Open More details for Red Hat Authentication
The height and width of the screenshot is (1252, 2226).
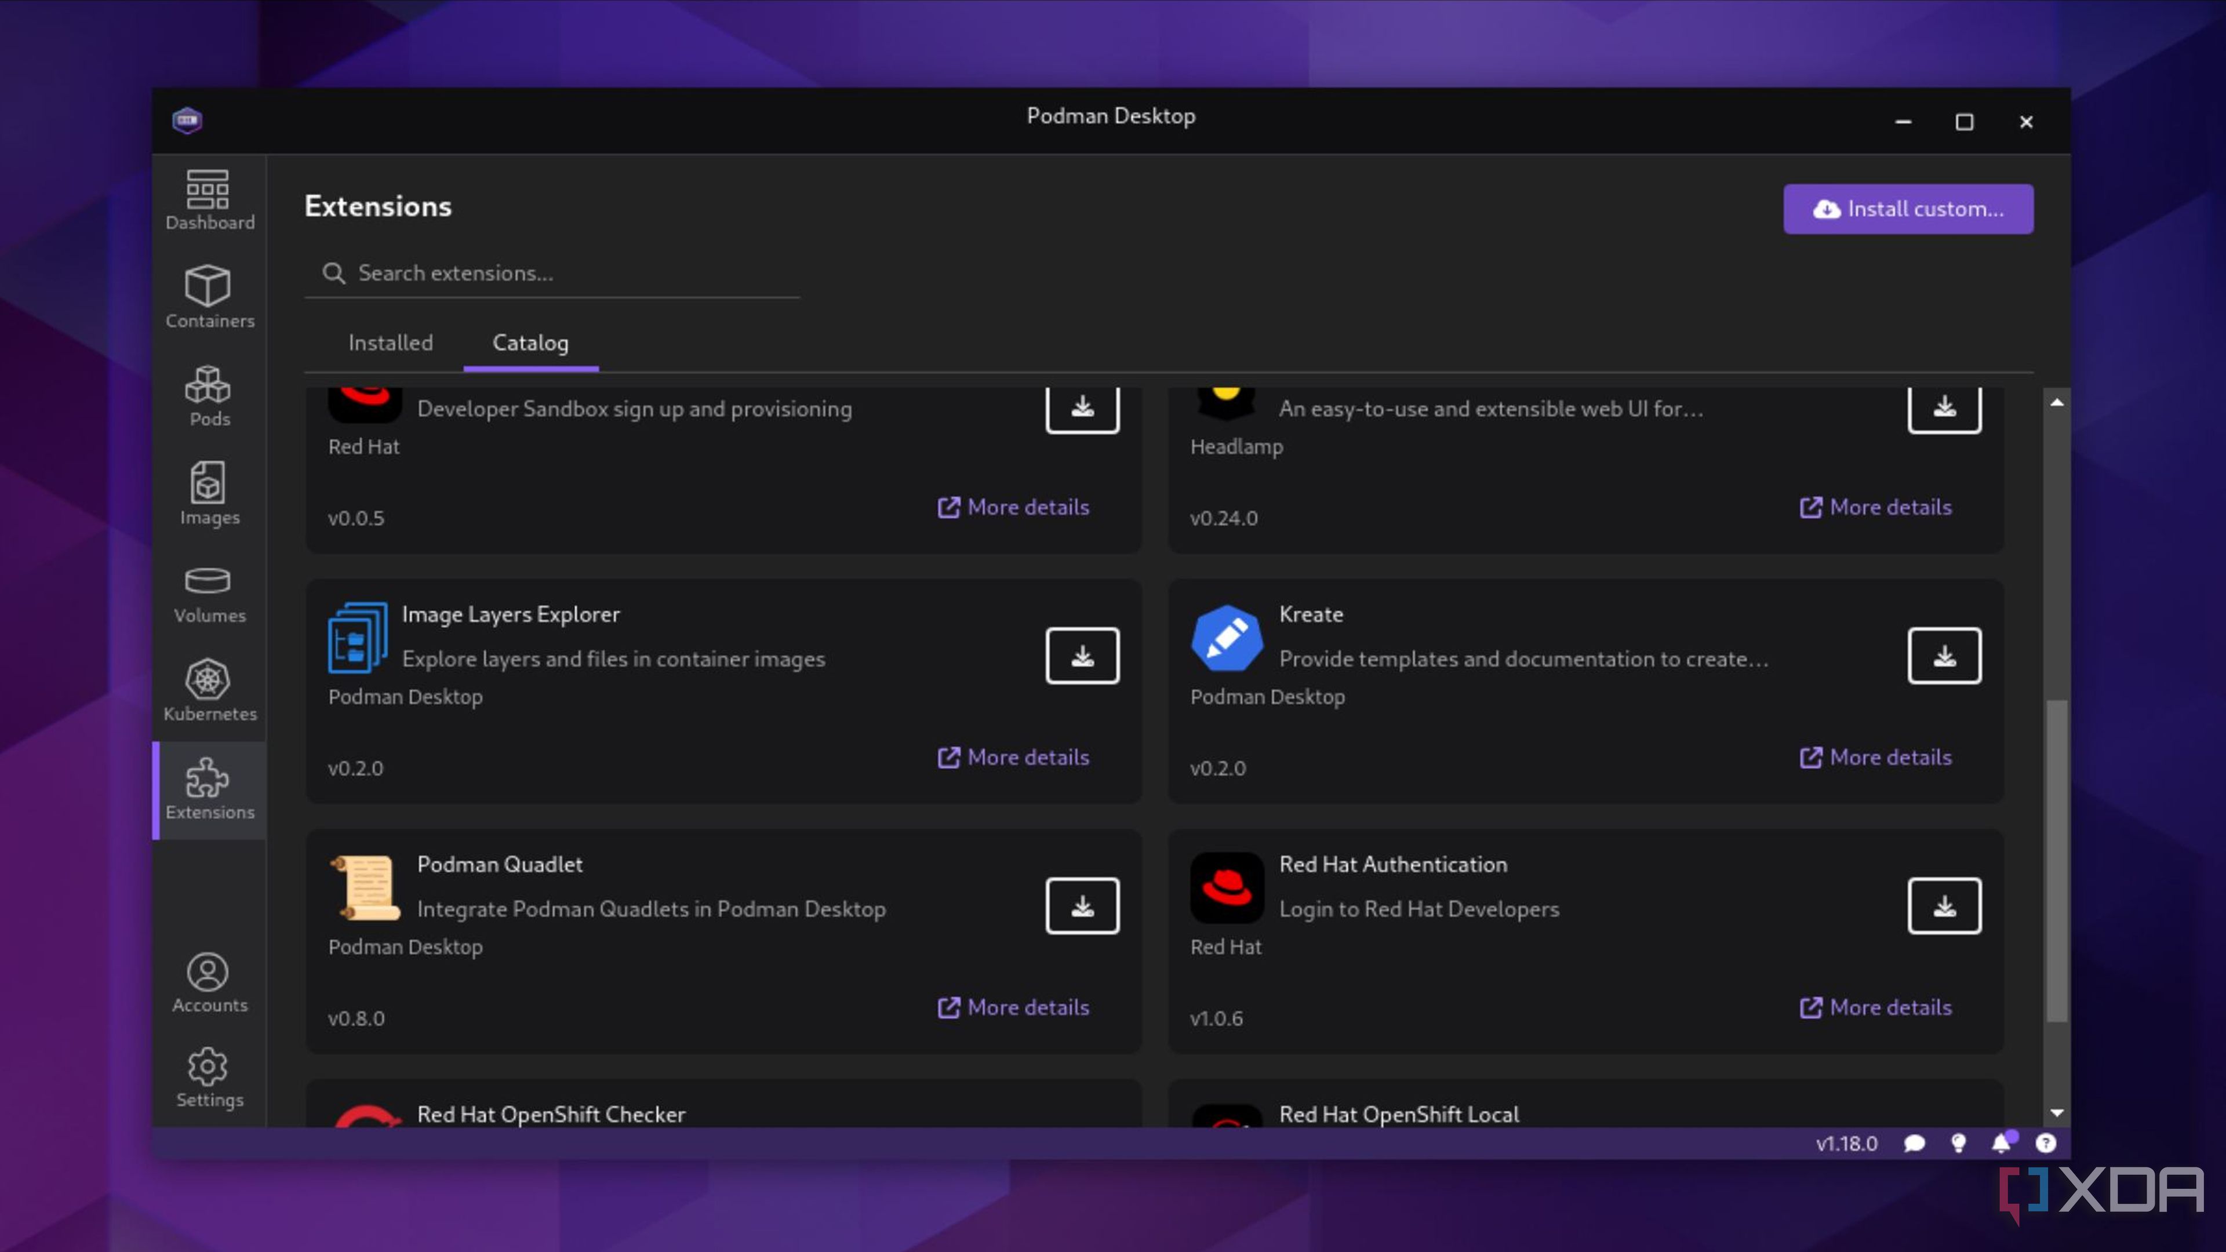click(x=1876, y=1007)
